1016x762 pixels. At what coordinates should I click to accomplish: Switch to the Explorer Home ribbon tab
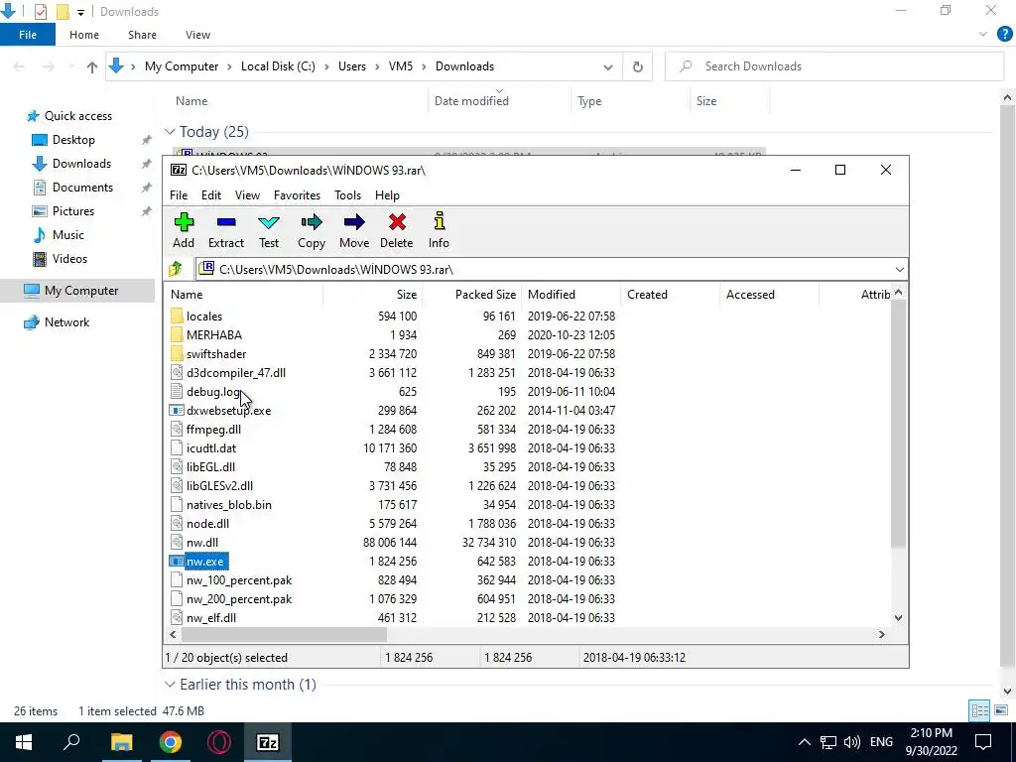click(84, 35)
